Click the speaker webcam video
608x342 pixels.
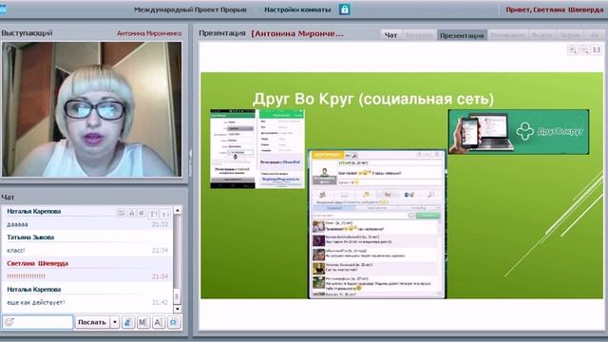(92, 109)
